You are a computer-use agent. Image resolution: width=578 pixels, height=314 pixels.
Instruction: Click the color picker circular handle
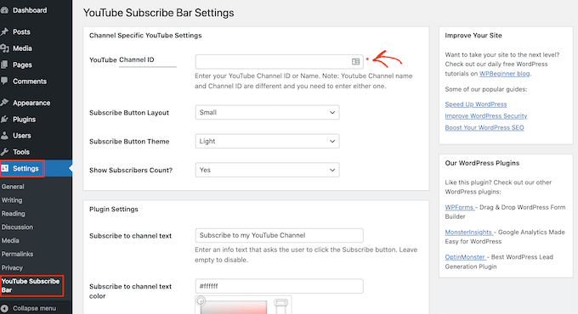(201, 301)
